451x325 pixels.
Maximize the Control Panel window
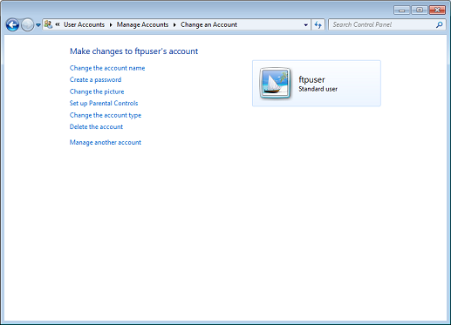(419, 10)
